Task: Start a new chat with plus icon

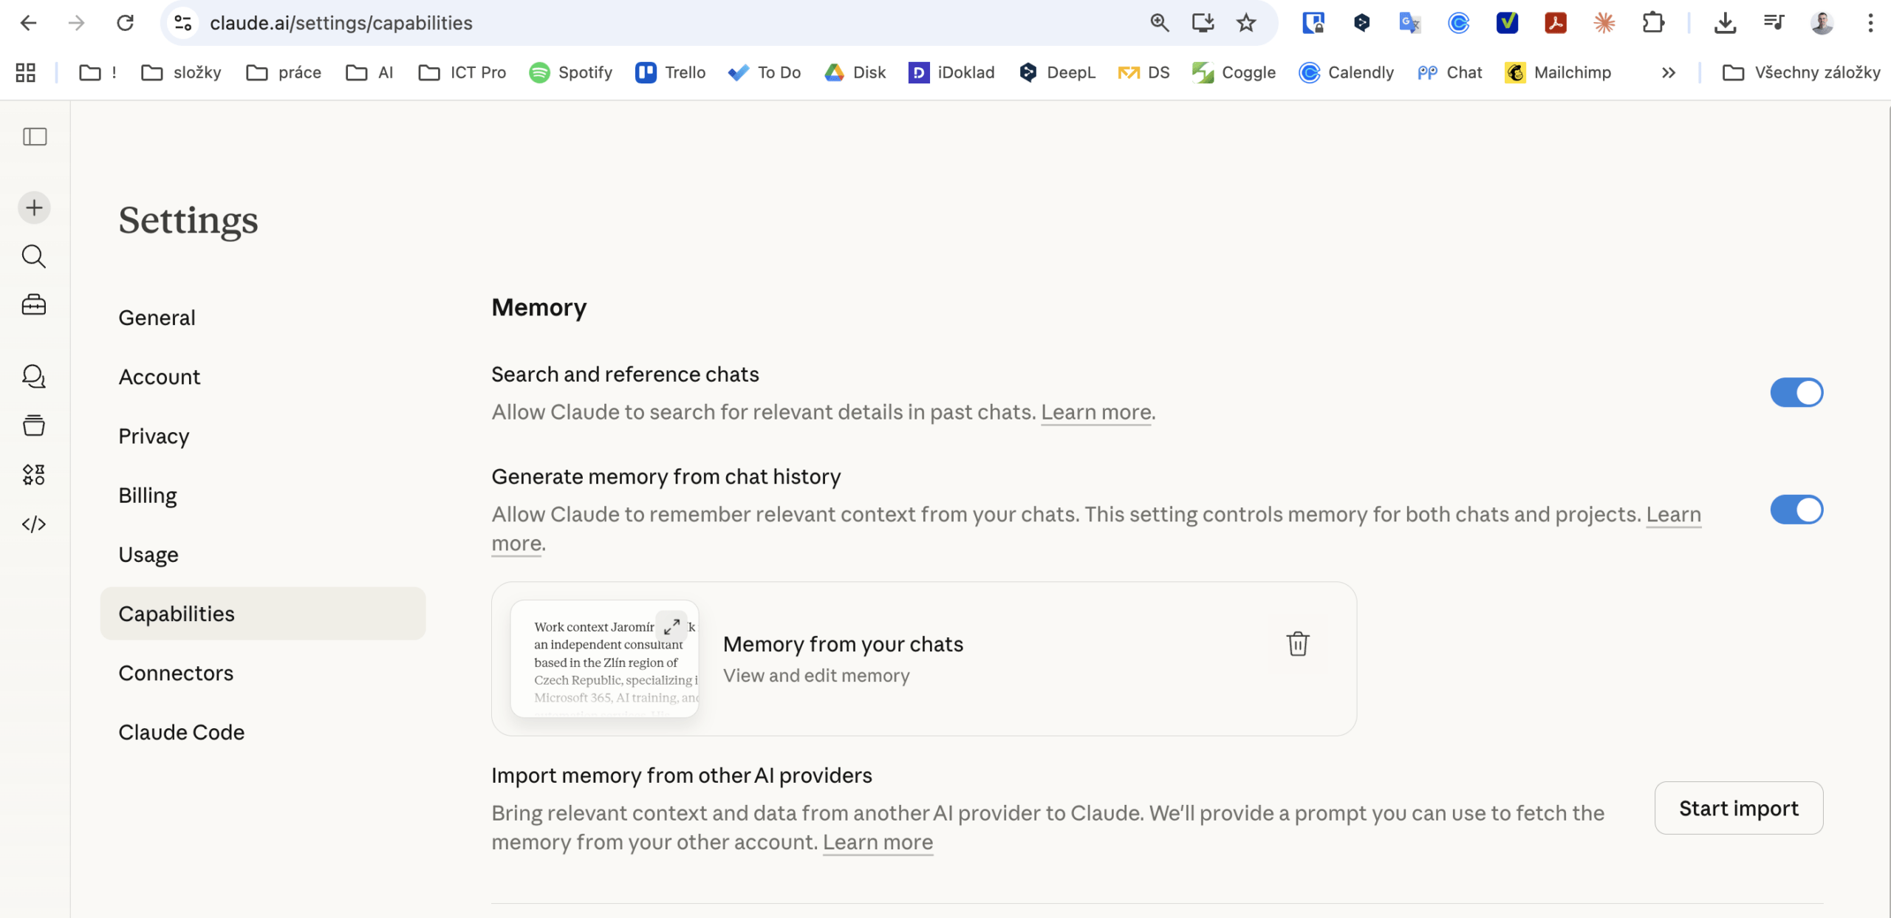Action: (35, 208)
